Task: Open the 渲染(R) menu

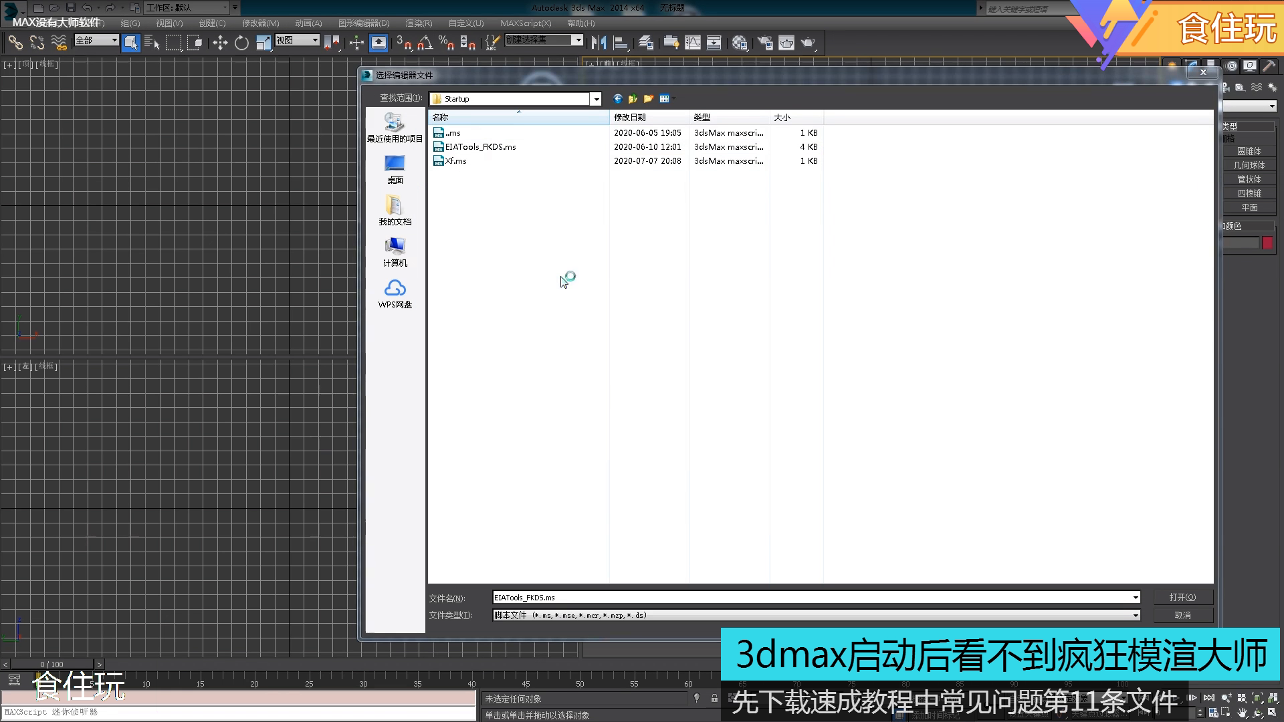Action: pyautogui.click(x=419, y=23)
